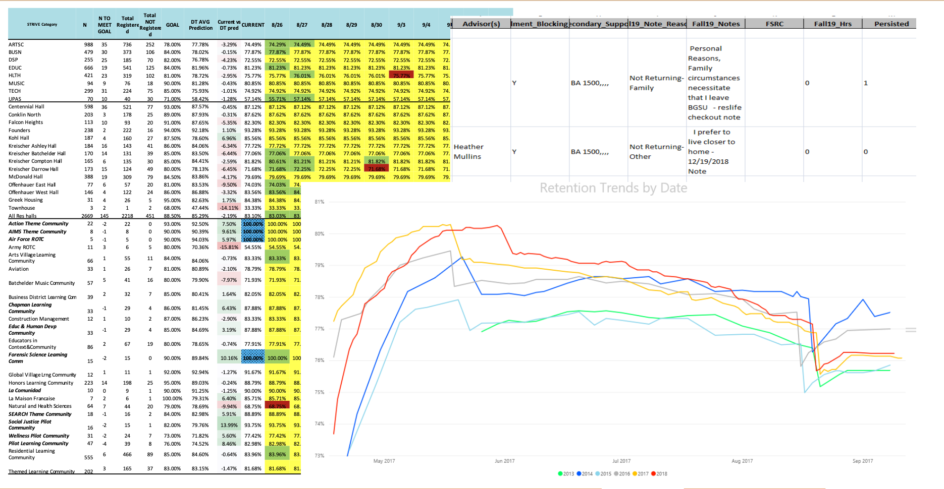Screen dimensions: 944x489
Task: Click the 81% y-axis label
Action: 319,202
